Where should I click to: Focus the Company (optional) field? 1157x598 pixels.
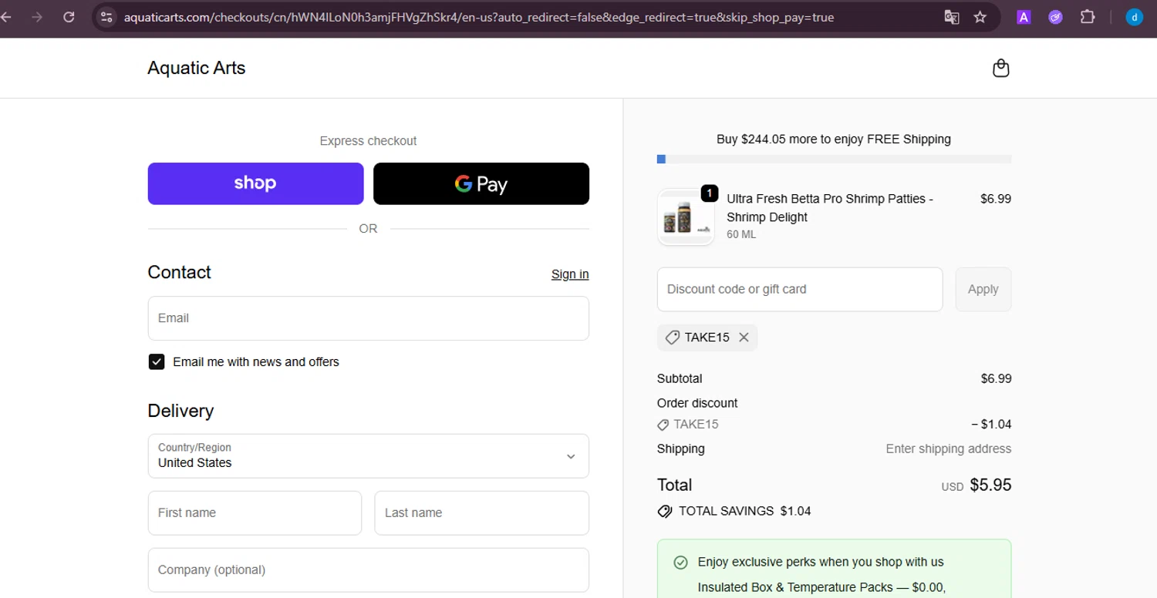(x=368, y=570)
